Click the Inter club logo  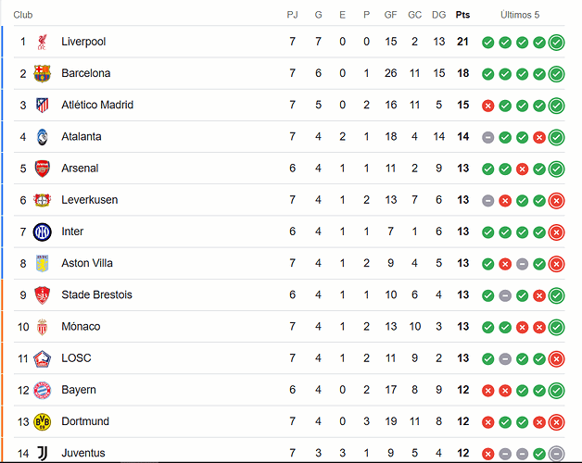click(x=43, y=231)
